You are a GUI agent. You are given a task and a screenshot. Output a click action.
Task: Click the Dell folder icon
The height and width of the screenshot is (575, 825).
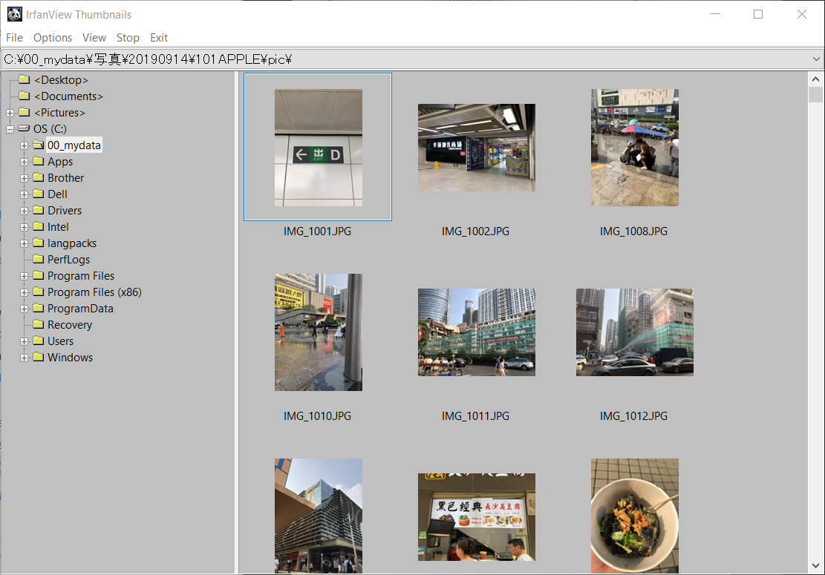(x=39, y=194)
